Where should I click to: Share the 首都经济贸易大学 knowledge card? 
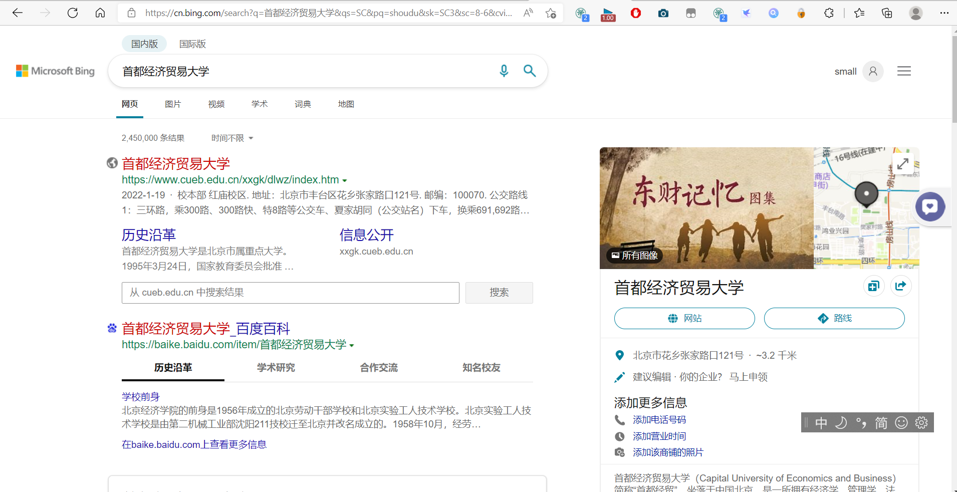[x=901, y=286]
